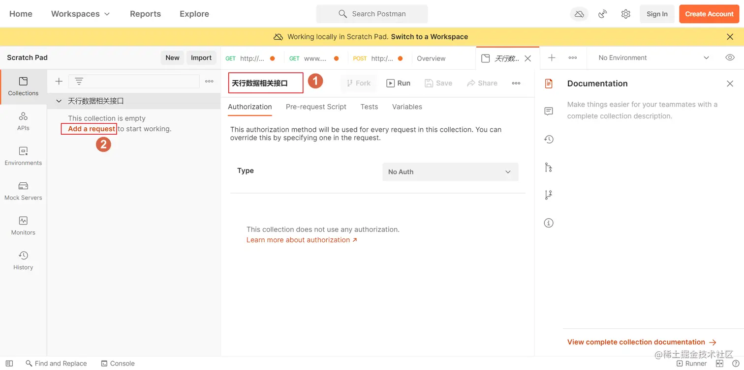Click the Save button

438,83
